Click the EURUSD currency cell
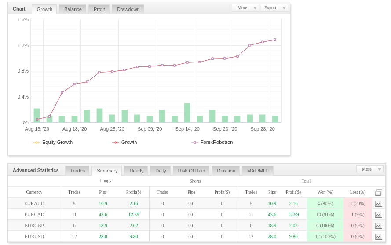This screenshot has height=245, width=391. (x=34, y=236)
